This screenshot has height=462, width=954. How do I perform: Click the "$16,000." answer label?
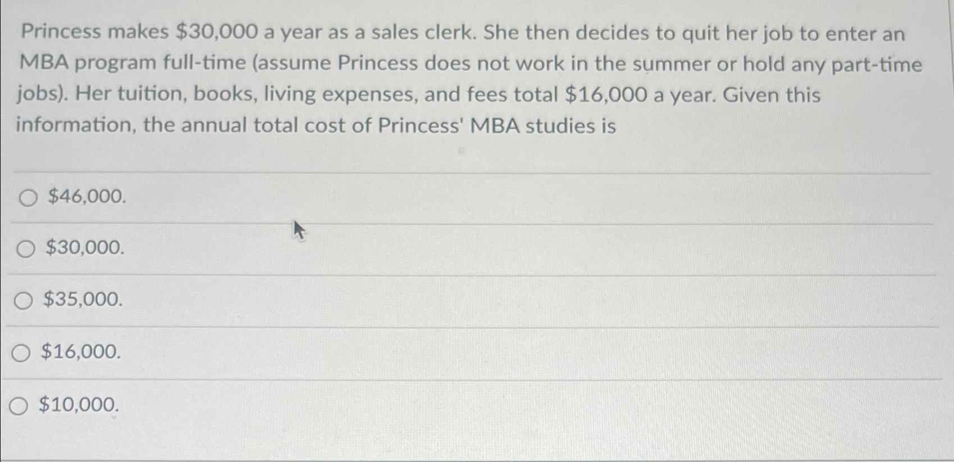79,352
